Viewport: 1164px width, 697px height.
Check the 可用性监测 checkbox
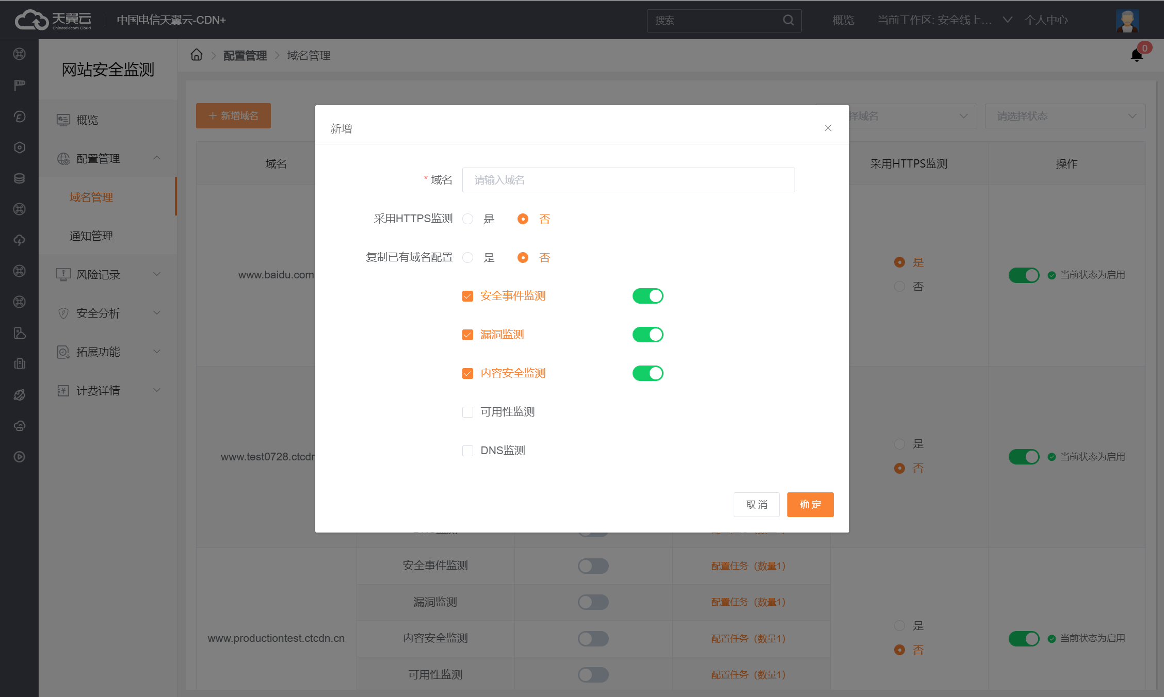pyautogui.click(x=468, y=412)
